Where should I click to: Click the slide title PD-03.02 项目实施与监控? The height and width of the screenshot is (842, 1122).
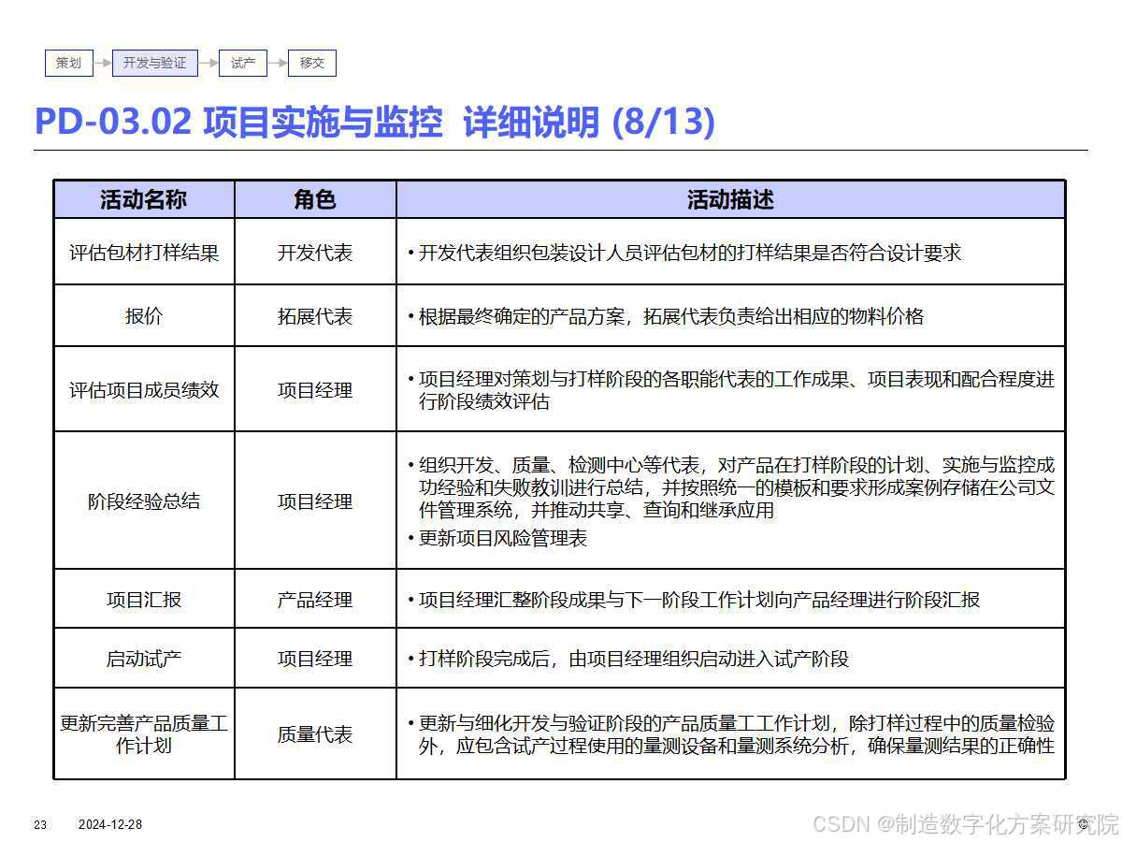(x=374, y=122)
